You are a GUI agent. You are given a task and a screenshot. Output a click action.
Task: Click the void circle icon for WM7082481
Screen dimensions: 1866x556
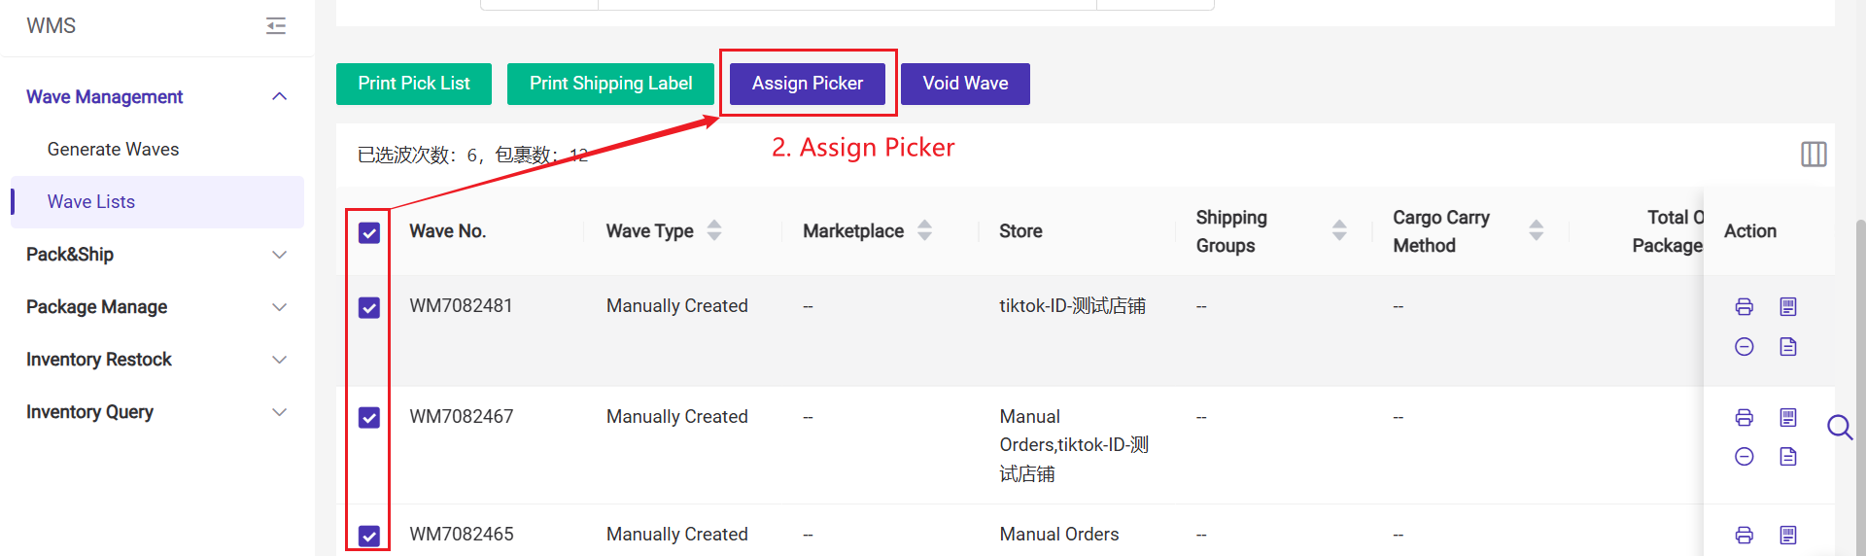pyautogui.click(x=1745, y=347)
